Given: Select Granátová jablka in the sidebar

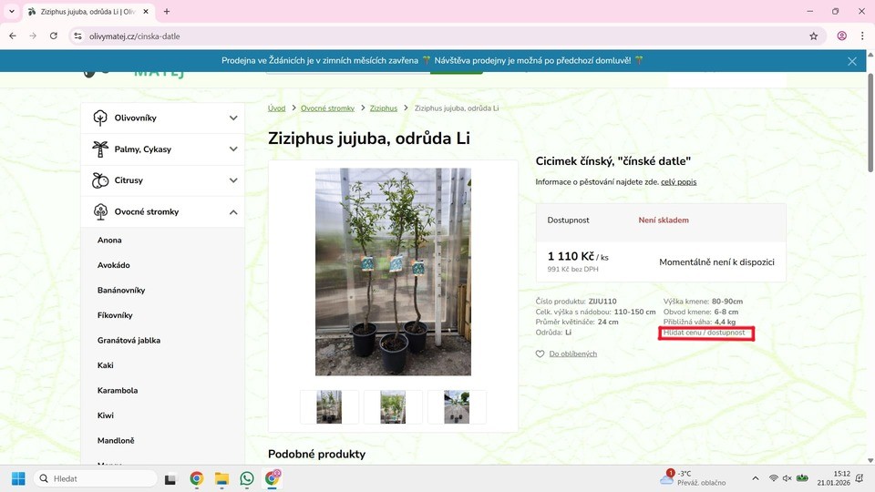Looking at the screenshot, I should (x=129, y=340).
